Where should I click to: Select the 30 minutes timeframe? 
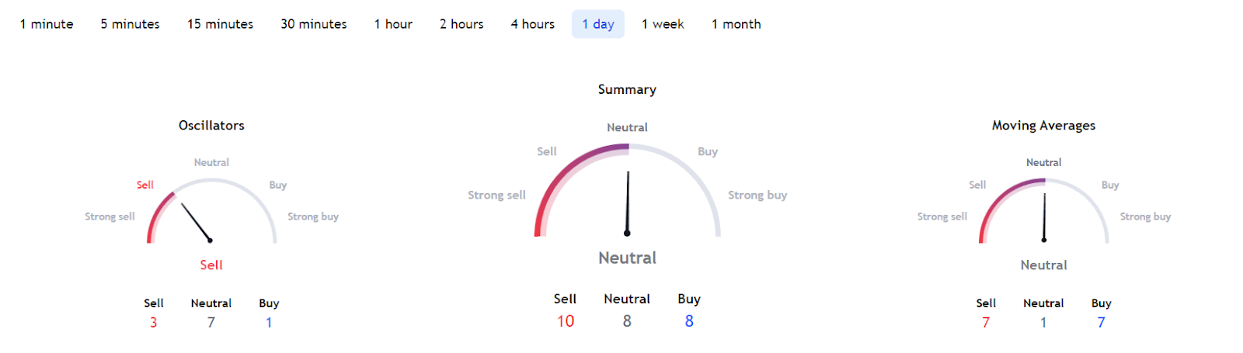(314, 24)
